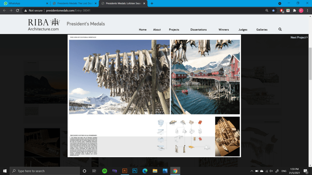Go to the Next Project

299,37
